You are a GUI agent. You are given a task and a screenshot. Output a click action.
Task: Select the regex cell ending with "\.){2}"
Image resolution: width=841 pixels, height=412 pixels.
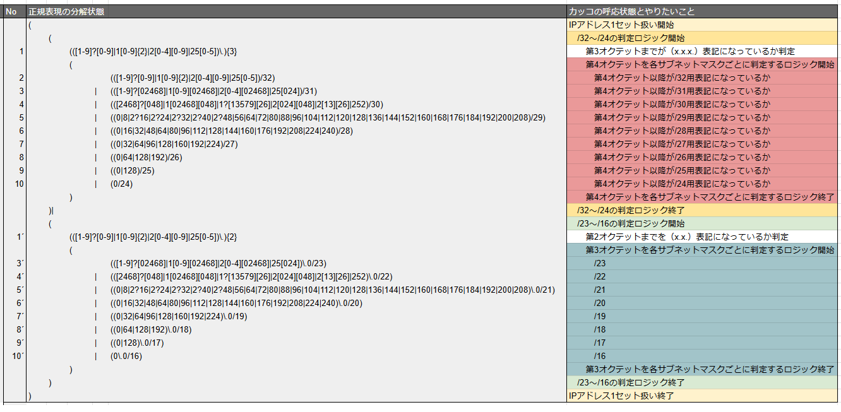(x=297, y=237)
